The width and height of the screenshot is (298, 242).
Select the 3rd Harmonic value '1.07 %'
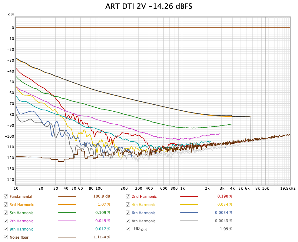pyautogui.click(x=104, y=204)
